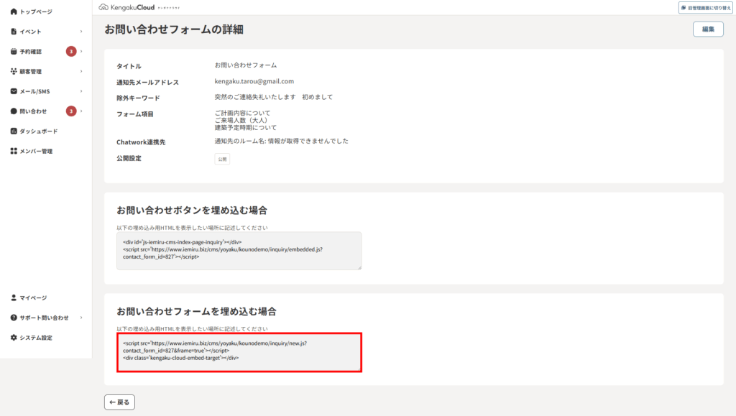Open the サポート問い合わせ question mark icon
This screenshot has height=416, width=736.
click(x=14, y=318)
